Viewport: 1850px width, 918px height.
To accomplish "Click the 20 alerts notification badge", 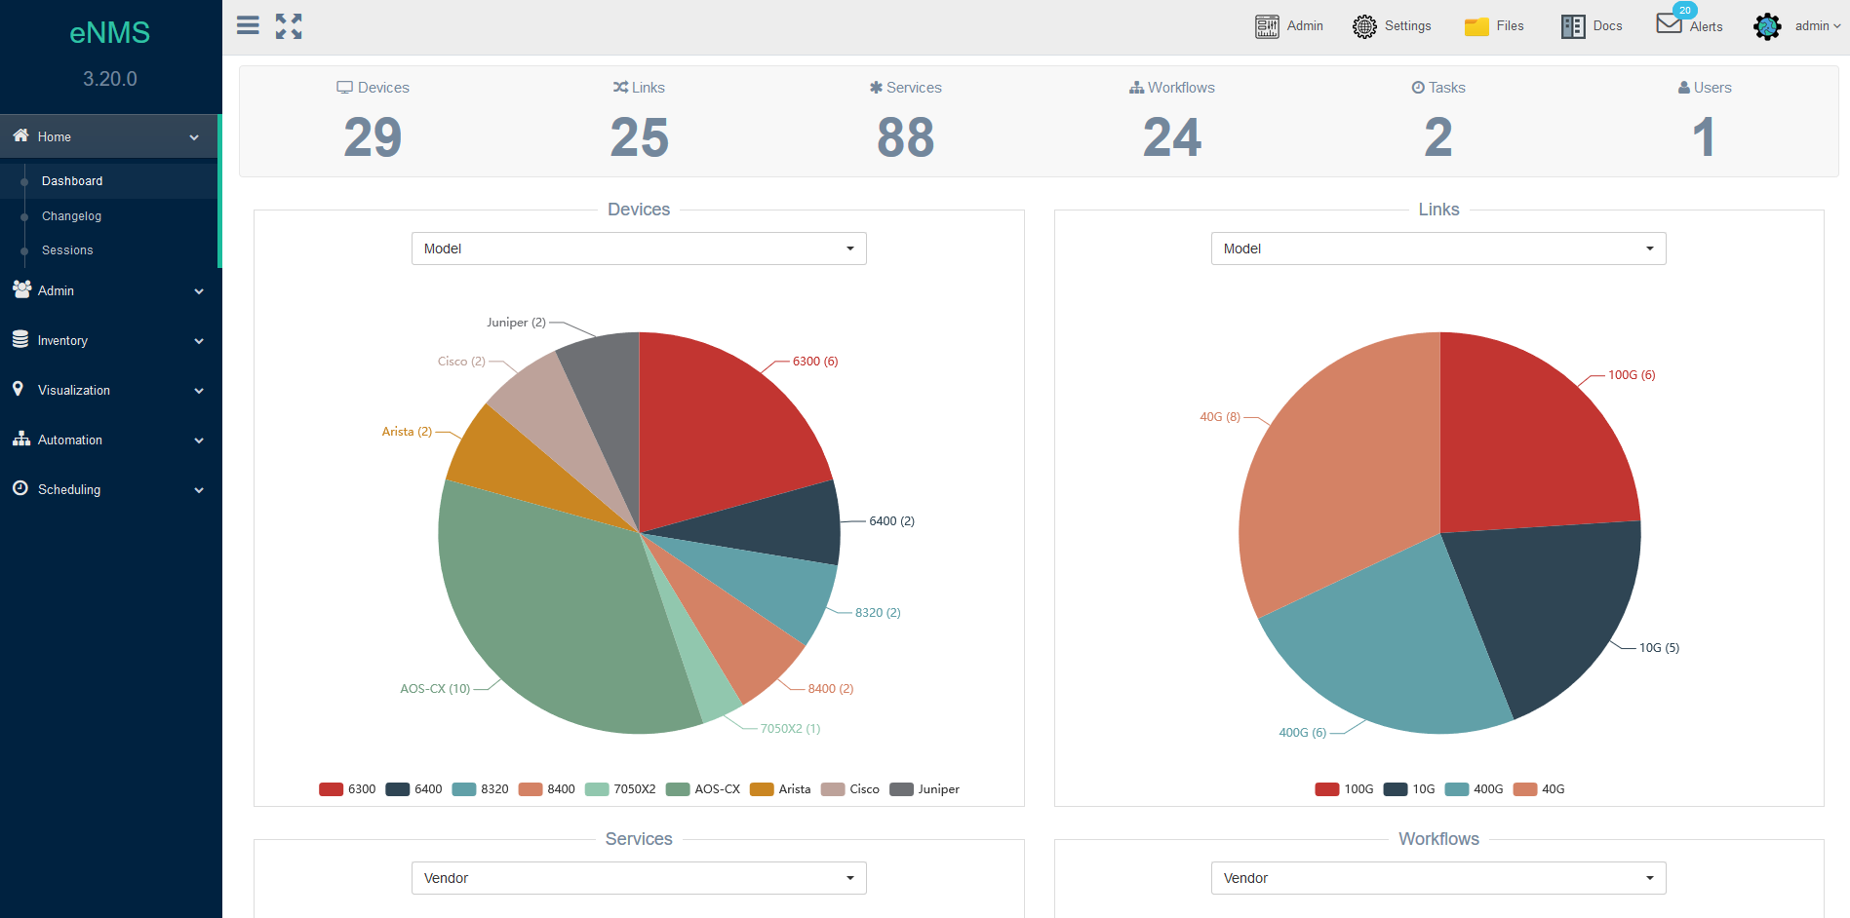I will click(1684, 11).
